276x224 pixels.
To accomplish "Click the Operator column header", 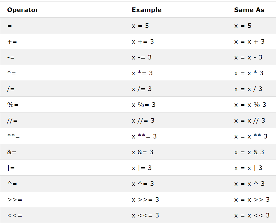I will click(23, 10).
